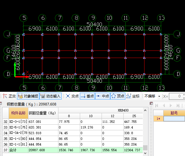Image resolution: width=185 pixels, height=156 pixels.
Task: Click the 构件名称 column header
Action: pyautogui.click(x=18, y=113)
